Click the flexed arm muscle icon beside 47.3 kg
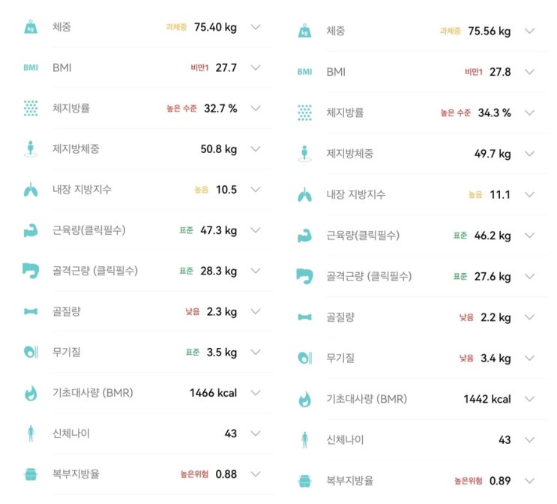Viewport: 557px width, 504px height. coord(31,230)
